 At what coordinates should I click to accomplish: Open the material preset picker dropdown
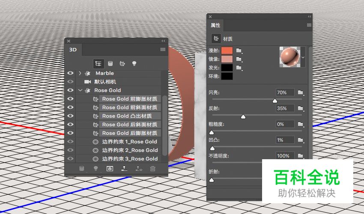[303, 57]
